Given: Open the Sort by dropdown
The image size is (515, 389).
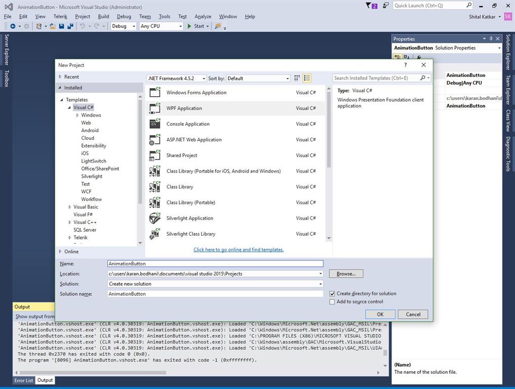Looking at the screenshot, I should (x=258, y=79).
